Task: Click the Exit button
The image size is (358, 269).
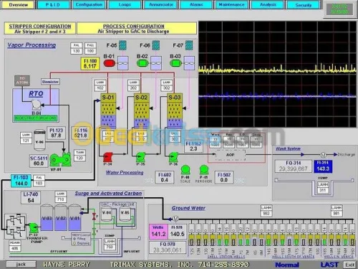Action: (349, 265)
